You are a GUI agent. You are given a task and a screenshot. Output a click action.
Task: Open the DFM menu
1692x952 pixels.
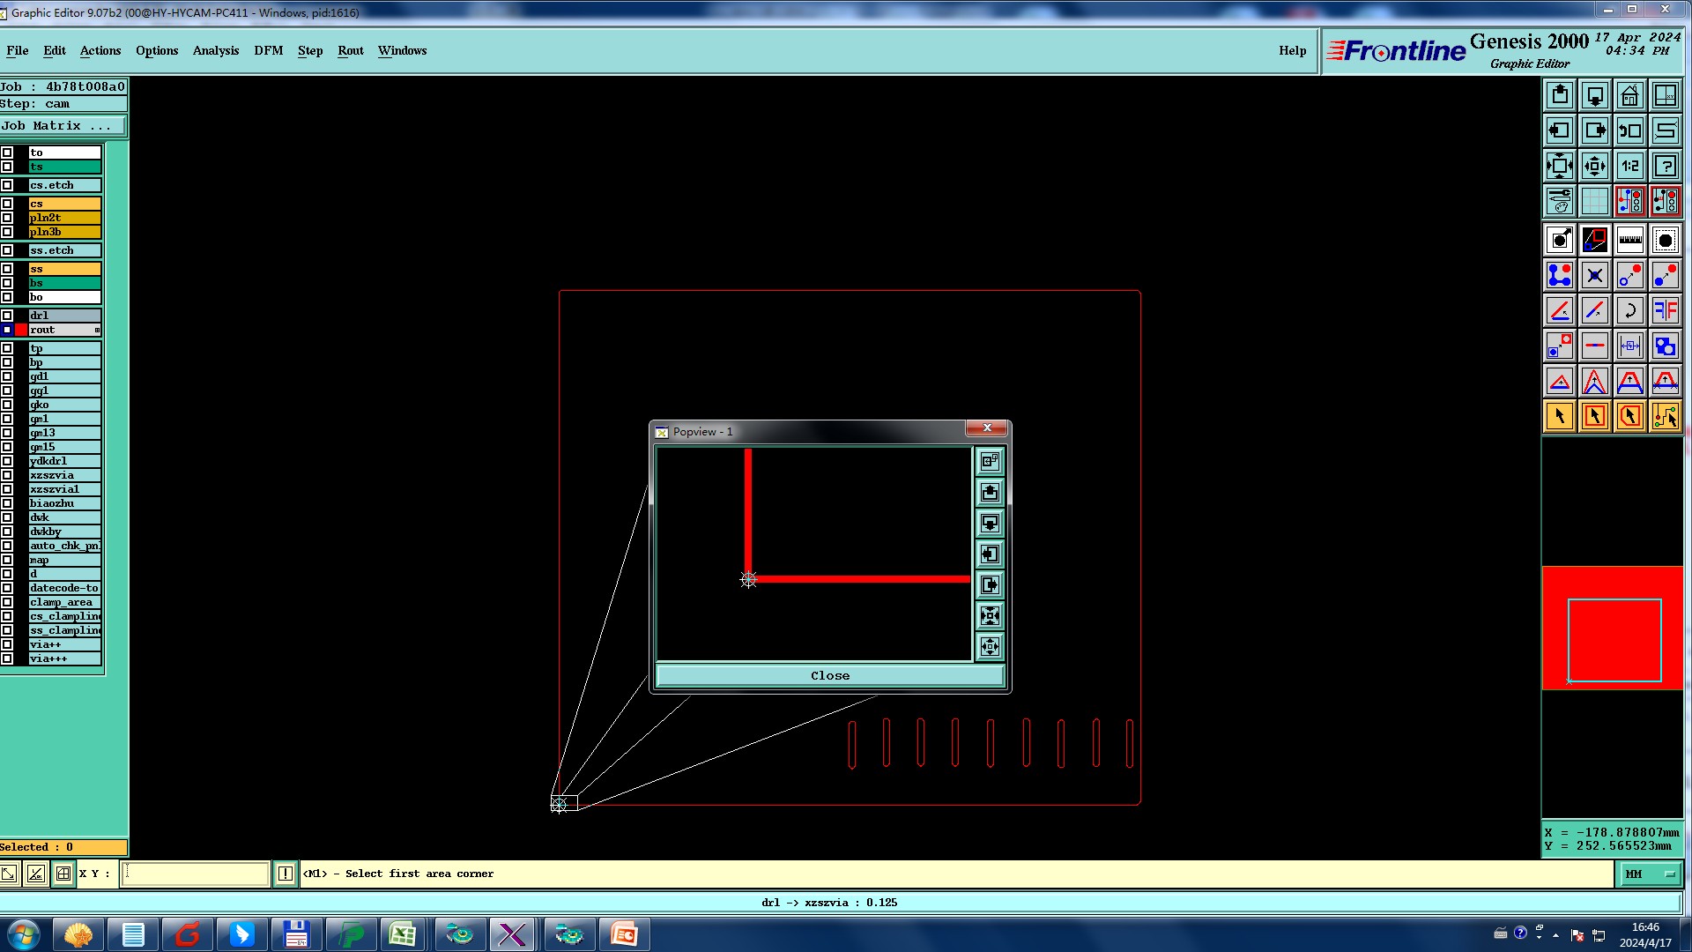(268, 50)
